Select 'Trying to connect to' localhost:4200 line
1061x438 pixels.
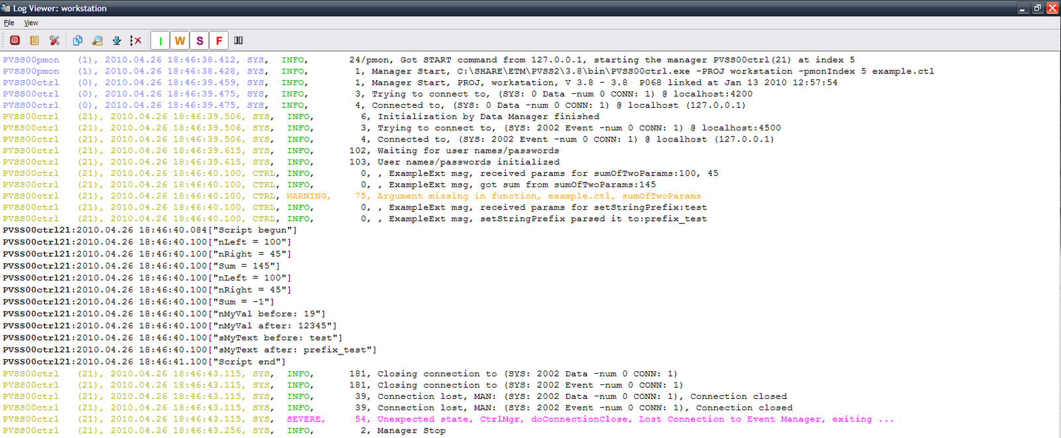[378, 93]
